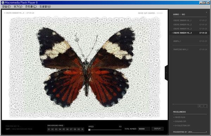This screenshot has width=211, height=136.
Task: Open the 파일(F) menu
Action: click(x=6, y=6)
